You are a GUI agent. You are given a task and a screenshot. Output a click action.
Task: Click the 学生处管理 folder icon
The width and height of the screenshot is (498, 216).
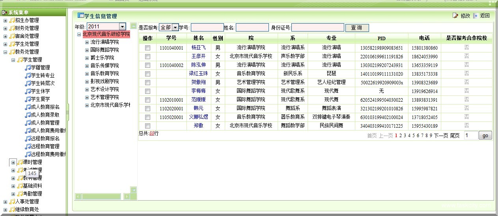tap(12, 44)
